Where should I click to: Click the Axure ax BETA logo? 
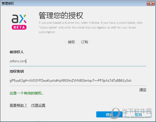pyautogui.click(x=19, y=22)
